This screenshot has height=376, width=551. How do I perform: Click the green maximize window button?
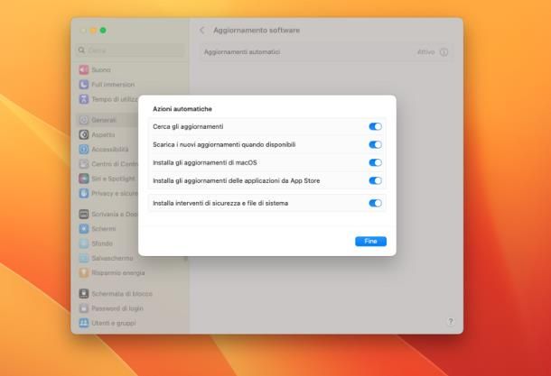103,31
